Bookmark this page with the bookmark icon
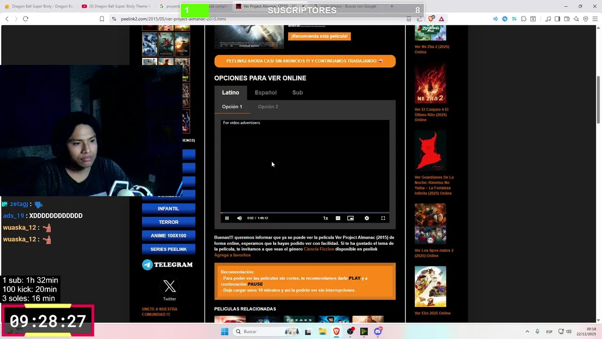This screenshot has height=339, width=602. point(102,19)
